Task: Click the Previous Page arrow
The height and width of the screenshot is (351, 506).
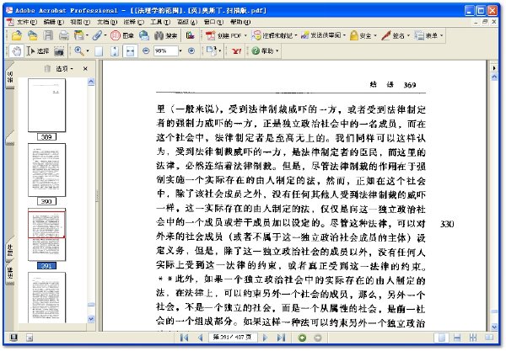Action: [x=200, y=338]
